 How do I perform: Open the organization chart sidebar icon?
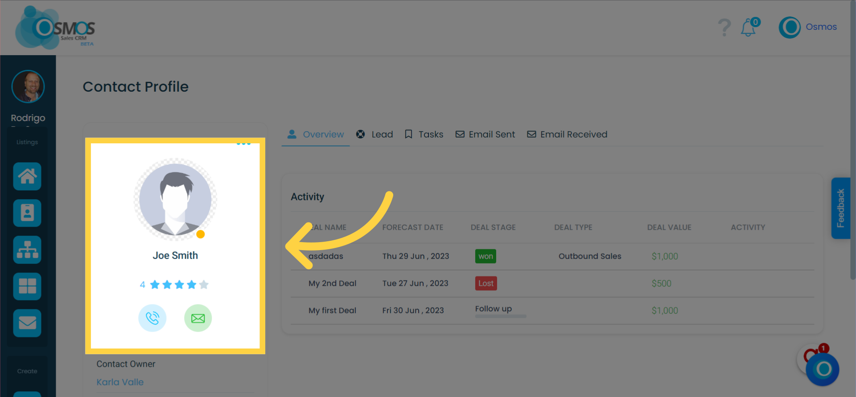27,250
